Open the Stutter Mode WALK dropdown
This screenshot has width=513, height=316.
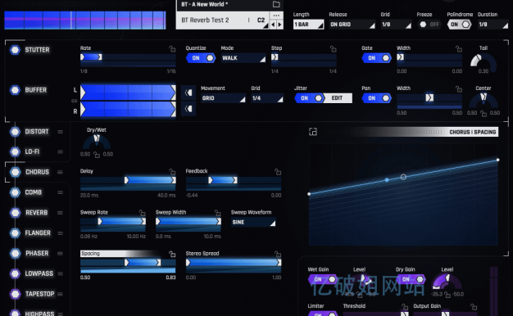pos(243,58)
